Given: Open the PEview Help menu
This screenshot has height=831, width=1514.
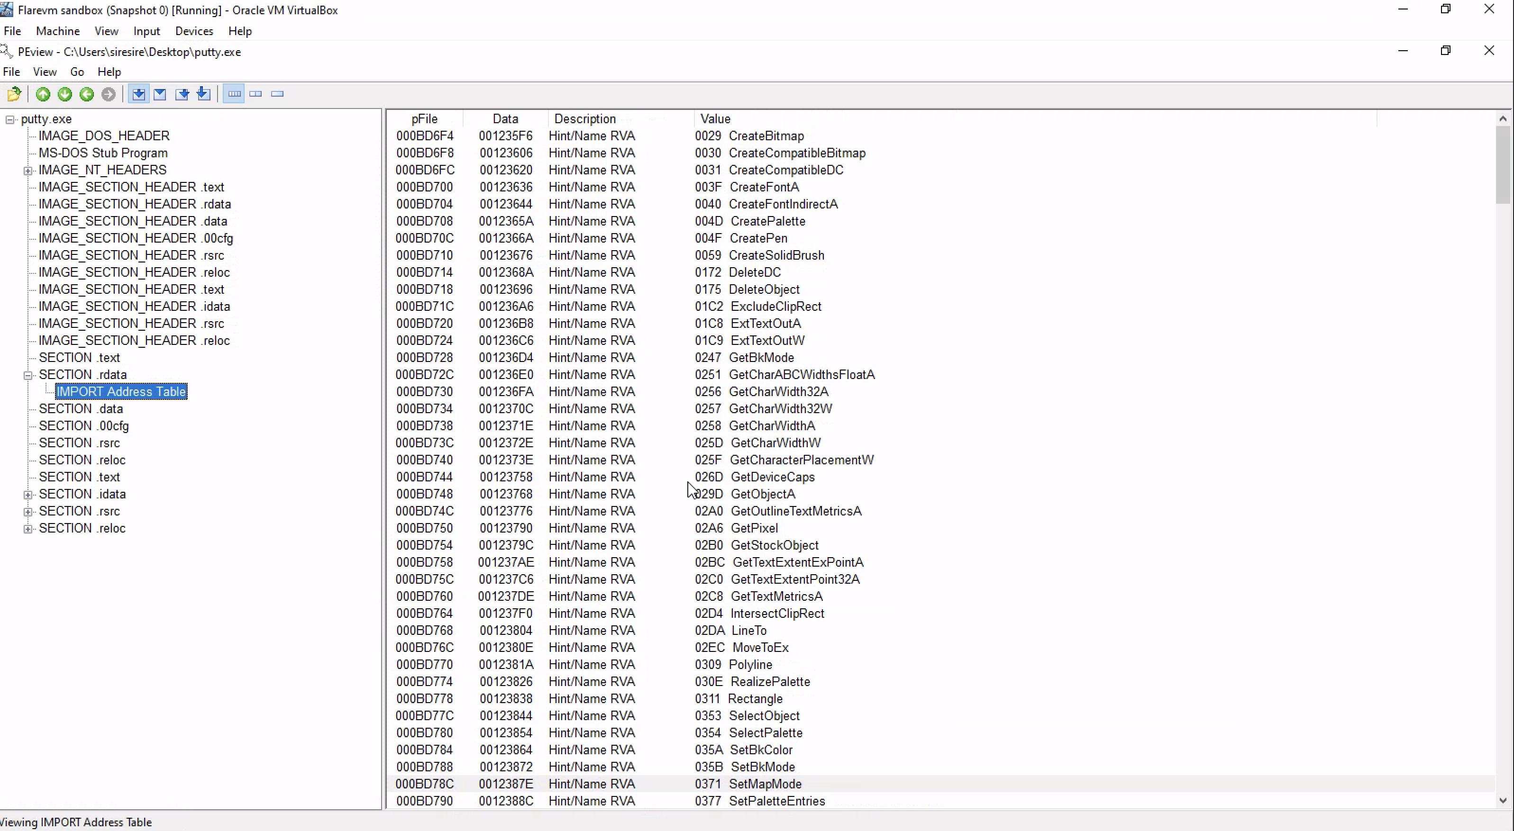Looking at the screenshot, I should (x=109, y=72).
